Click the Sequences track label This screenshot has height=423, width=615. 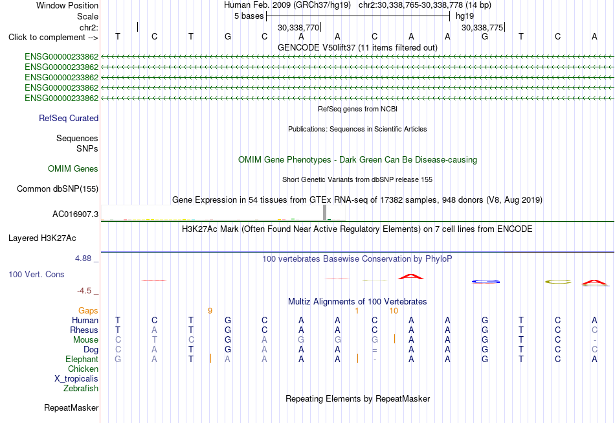click(77, 138)
